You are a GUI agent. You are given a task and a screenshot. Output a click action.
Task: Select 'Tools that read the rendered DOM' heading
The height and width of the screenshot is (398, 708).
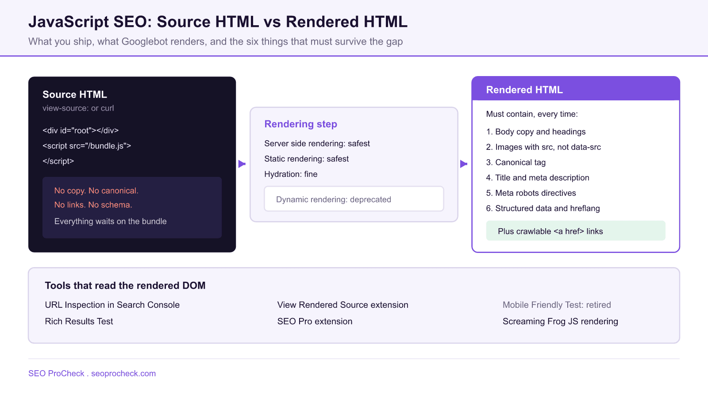pos(125,286)
